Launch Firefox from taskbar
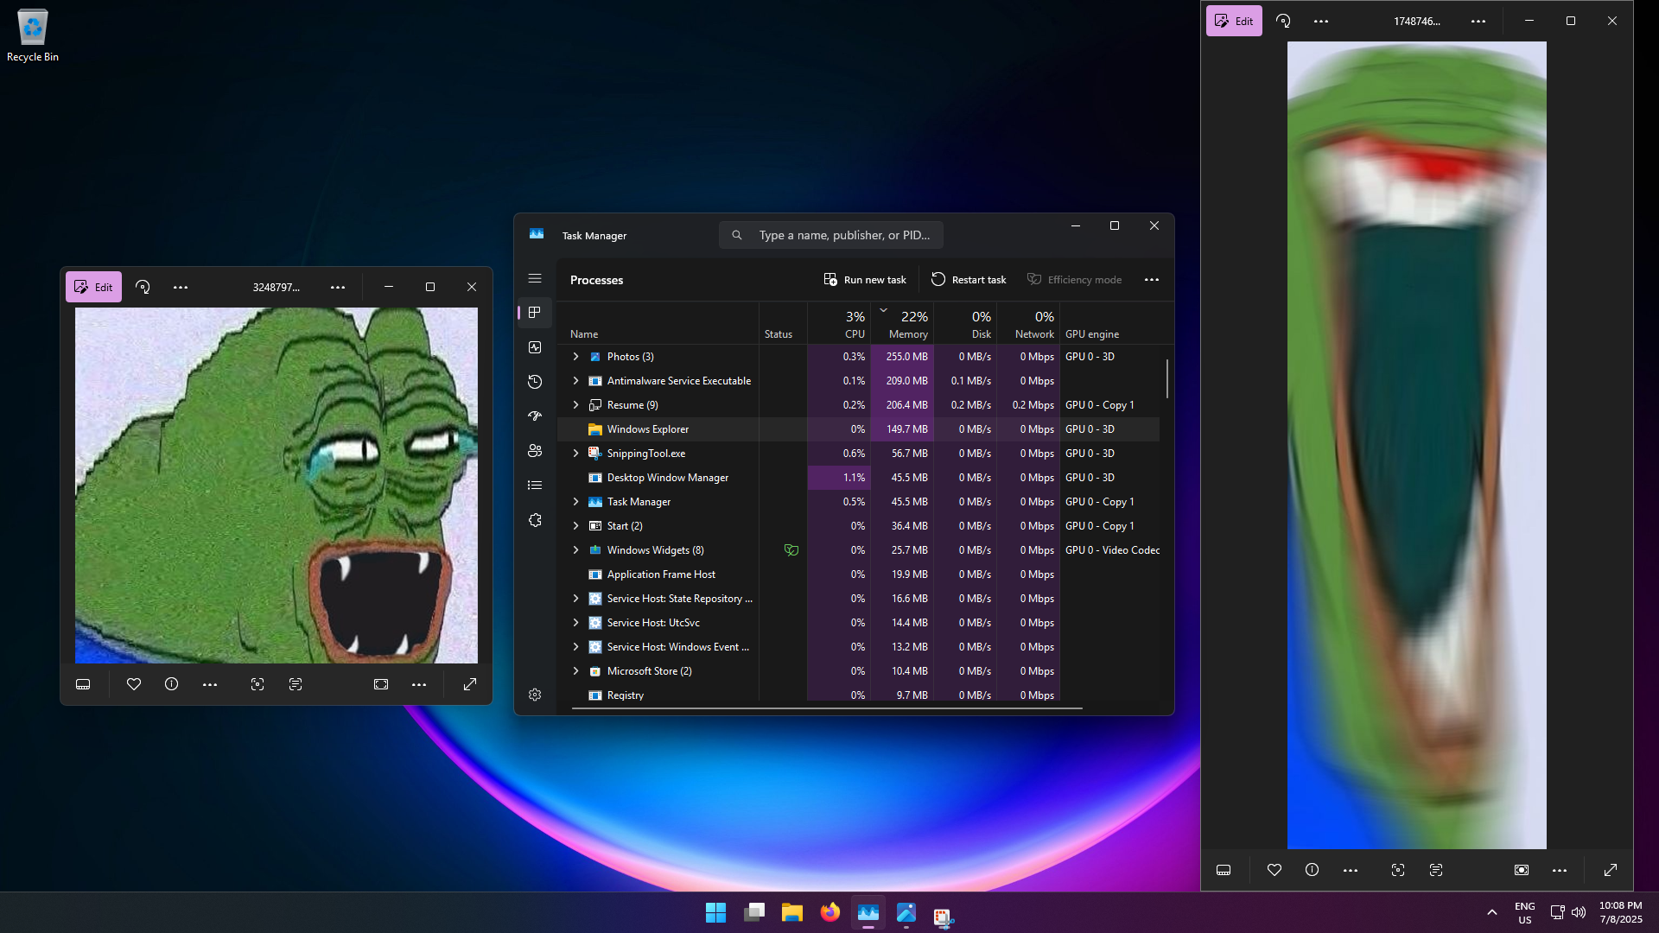The height and width of the screenshot is (933, 1659). coord(830,912)
